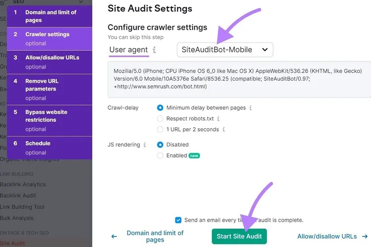Click right arrow icon after Allow/disallow URLs
Image resolution: width=371 pixels, height=247 pixels.
[365, 236]
